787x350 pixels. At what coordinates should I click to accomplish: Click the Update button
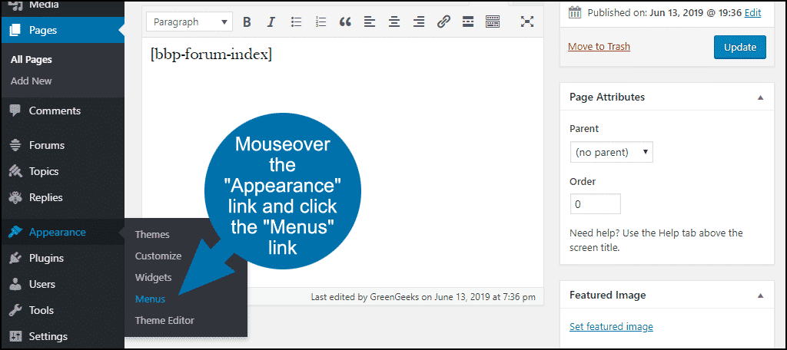click(x=740, y=47)
